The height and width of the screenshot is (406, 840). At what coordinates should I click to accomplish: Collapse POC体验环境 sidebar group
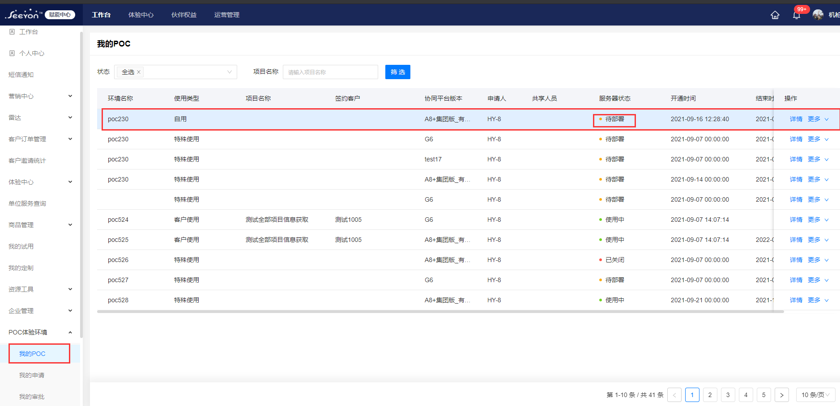coord(70,332)
